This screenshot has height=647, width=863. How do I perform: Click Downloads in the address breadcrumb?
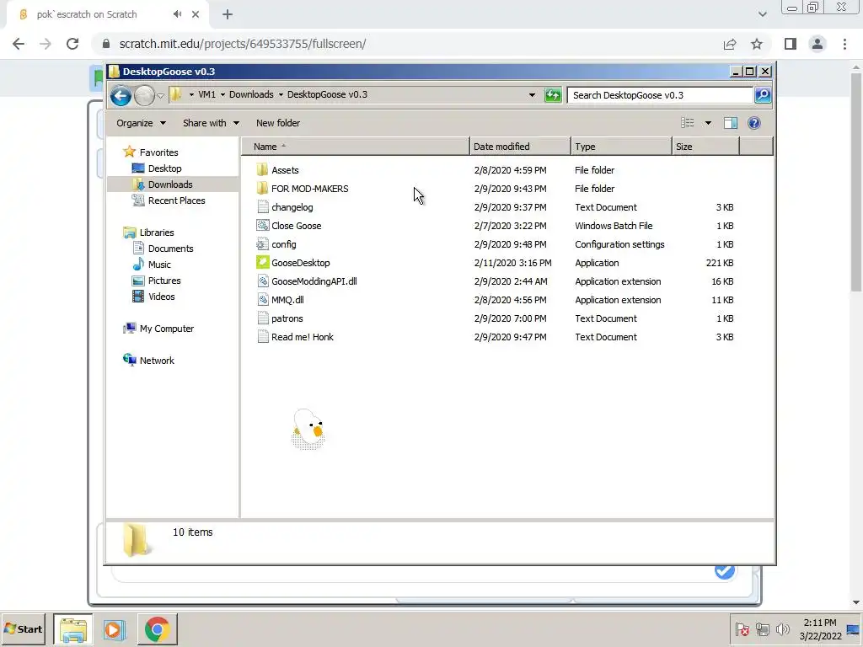tap(251, 94)
